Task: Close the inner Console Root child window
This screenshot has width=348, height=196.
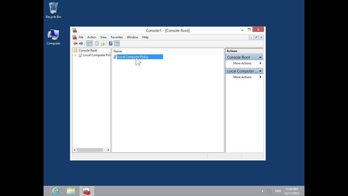Action: tap(261, 37)
